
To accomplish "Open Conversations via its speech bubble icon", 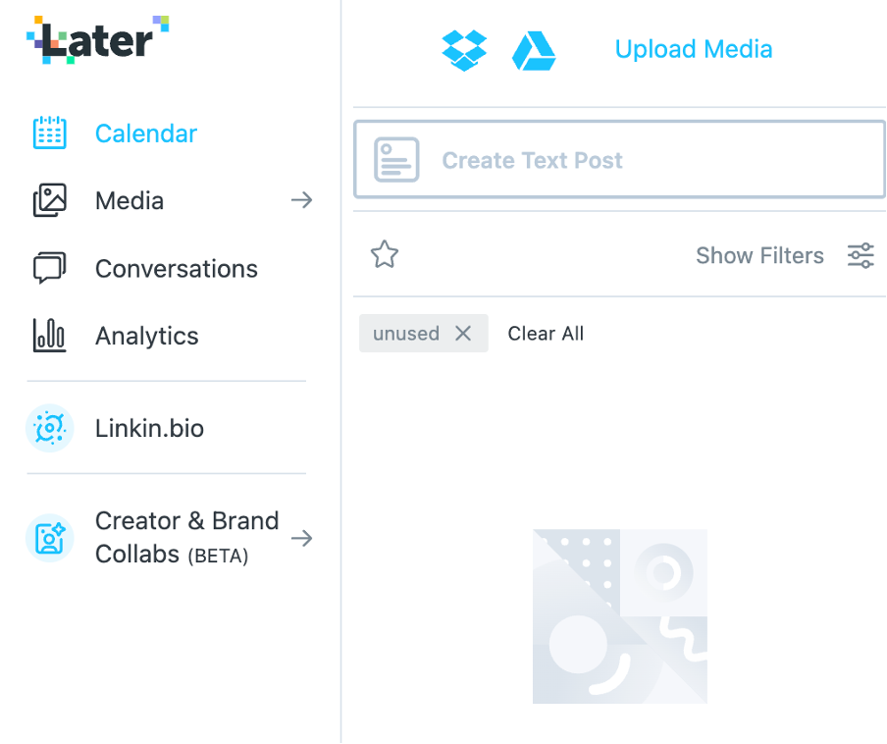I will (x=50, y=268).
